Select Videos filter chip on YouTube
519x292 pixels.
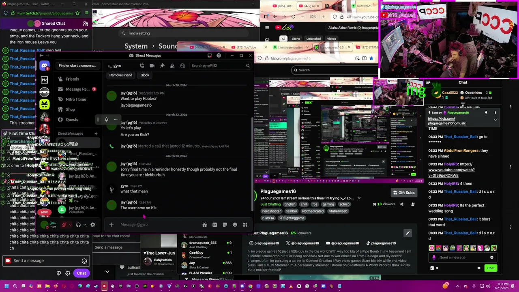tap(332, 39)
